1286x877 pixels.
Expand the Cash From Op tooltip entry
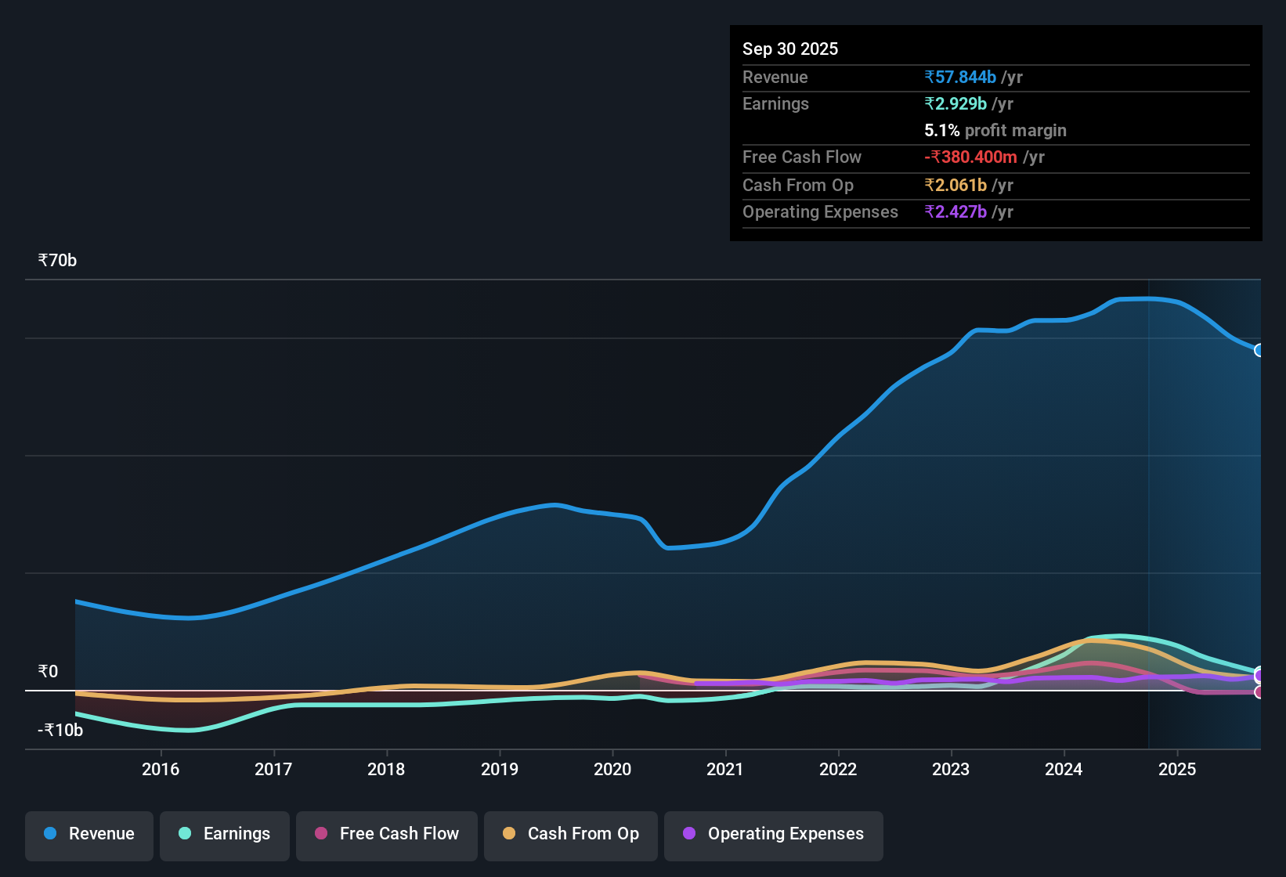click(798, 185)
